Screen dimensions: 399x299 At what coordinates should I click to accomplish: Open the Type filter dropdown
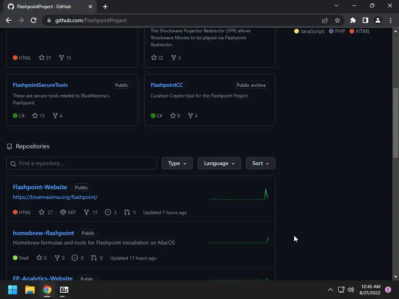[x=177, y=163]
